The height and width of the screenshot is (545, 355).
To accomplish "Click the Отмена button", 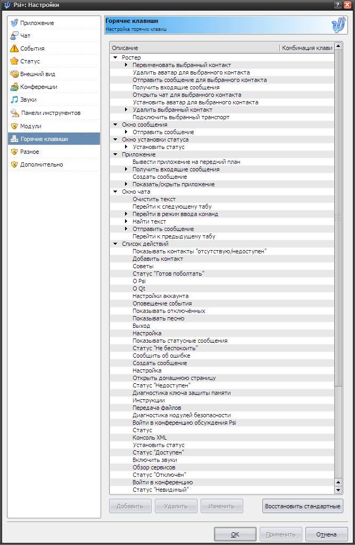I will [326, 534].
